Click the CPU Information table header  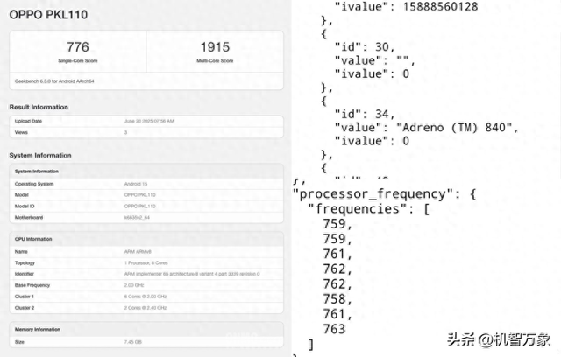(146, 239)
